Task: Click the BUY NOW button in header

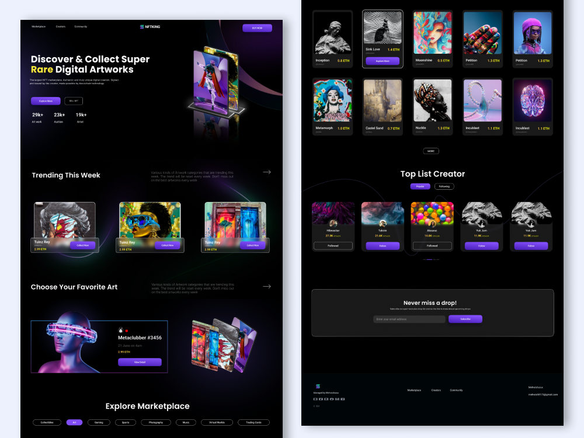Action: 257,28
